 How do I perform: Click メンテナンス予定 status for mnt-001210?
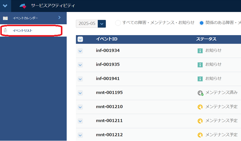222,107
